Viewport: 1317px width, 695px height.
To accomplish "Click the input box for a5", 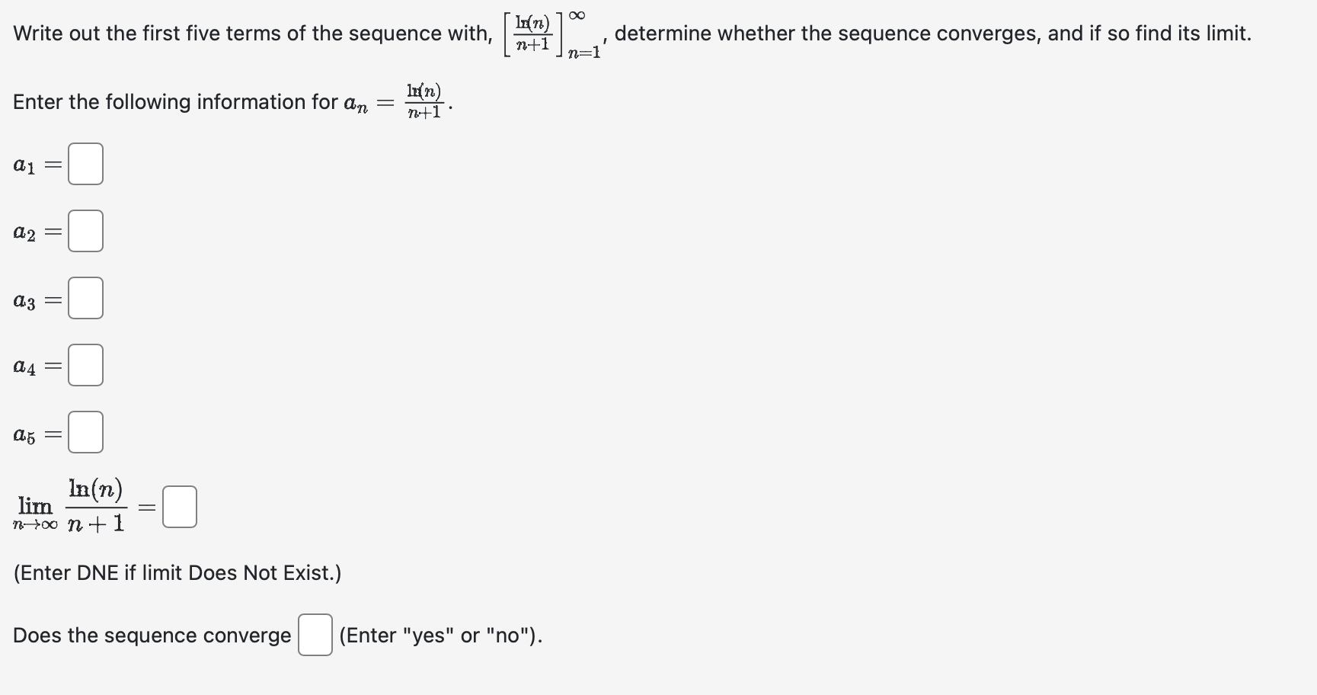I will (85, 431).
